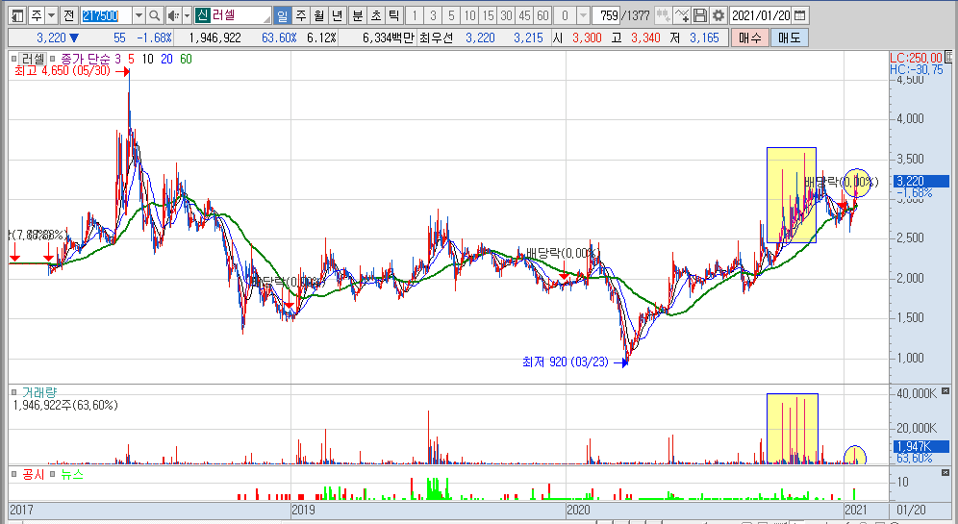This screenshot has width=958, height=524.
Task: Switch to 분 minute chart period
Action: tap(358, 16)
